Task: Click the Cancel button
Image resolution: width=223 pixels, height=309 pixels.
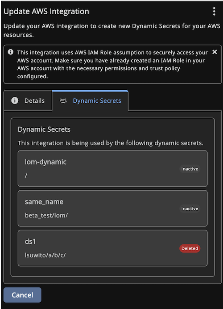Action: (22, 295)
